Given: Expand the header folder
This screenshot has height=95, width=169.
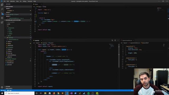Looking at the screenshot, I should tap(10, 32).
